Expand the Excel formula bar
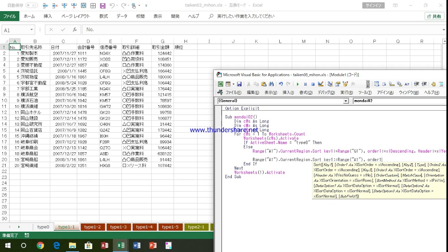The image size is (448, 252). pyautogui.click(x=444, y=30)
